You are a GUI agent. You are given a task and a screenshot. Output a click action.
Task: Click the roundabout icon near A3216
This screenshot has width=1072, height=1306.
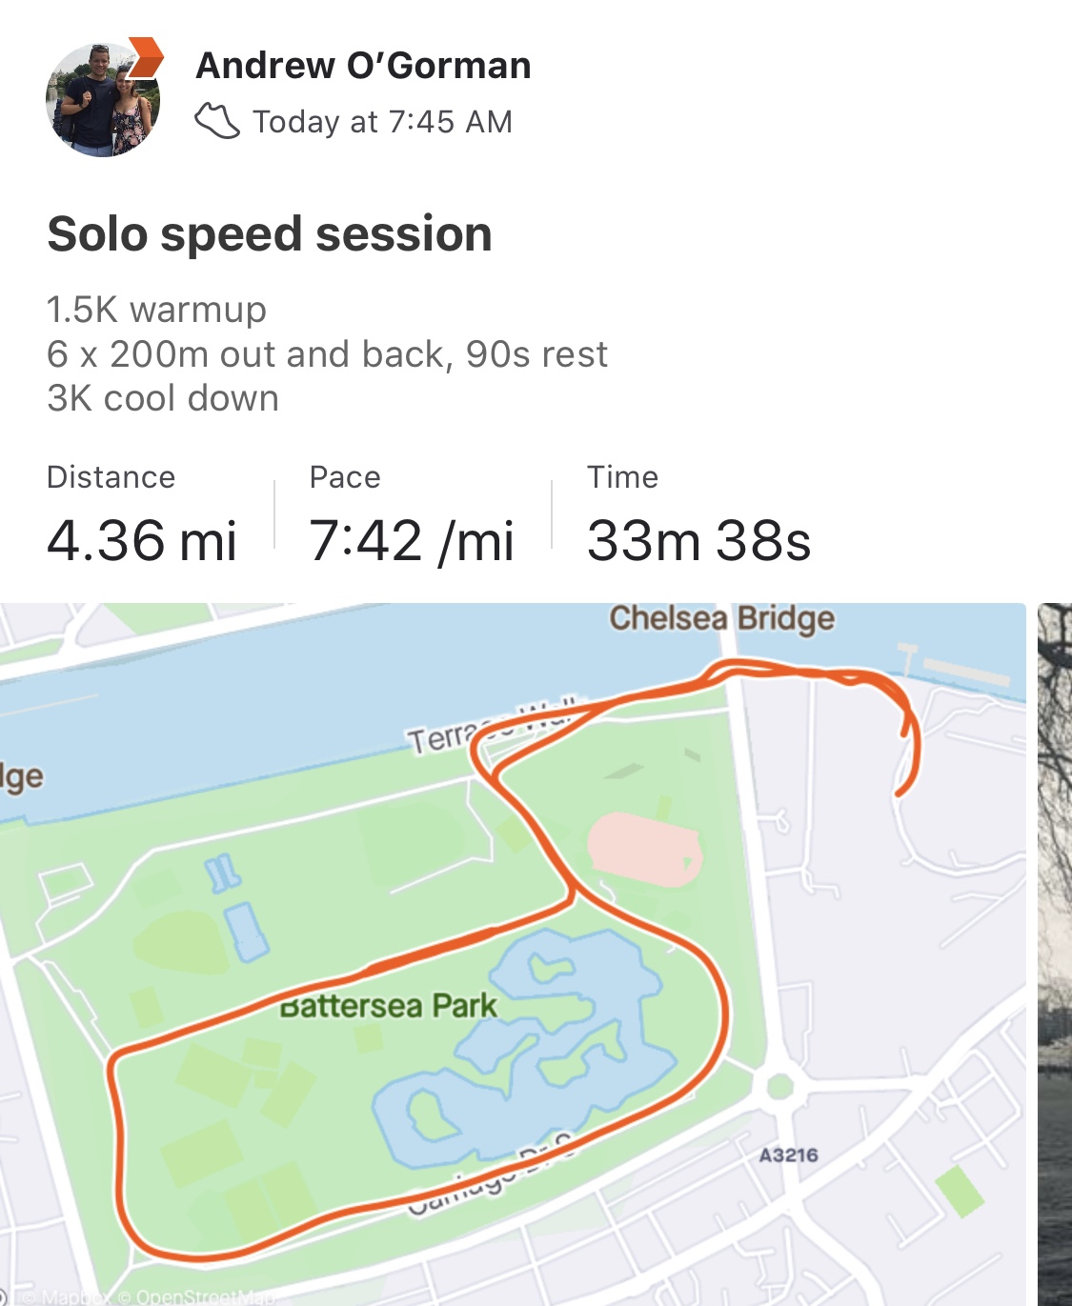tap(780, 1085)
